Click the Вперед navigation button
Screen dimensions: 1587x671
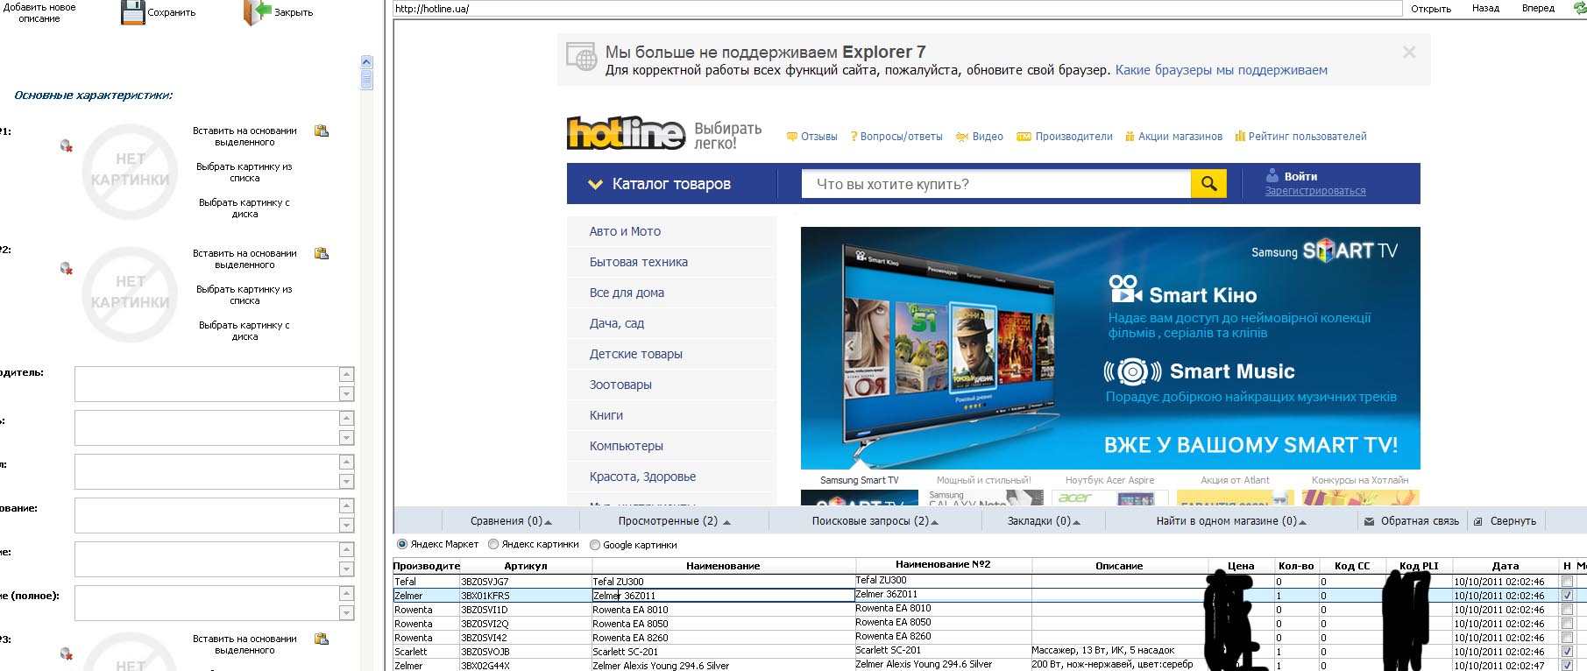tap(1538, 8)
